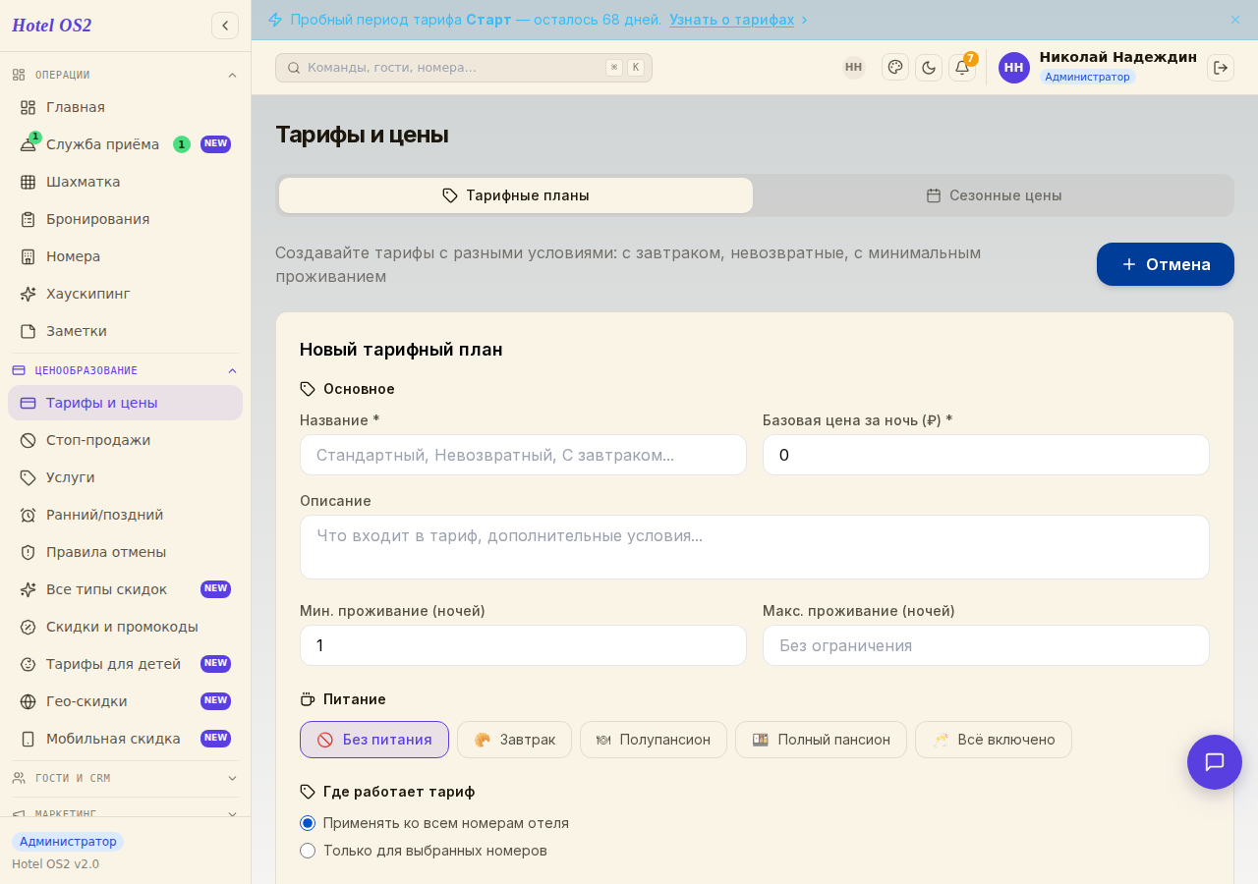This screenshot has height=884, width=1258.
Task: Click the Hotel OS2 v2.0 version text
Action: coord(55,864)
